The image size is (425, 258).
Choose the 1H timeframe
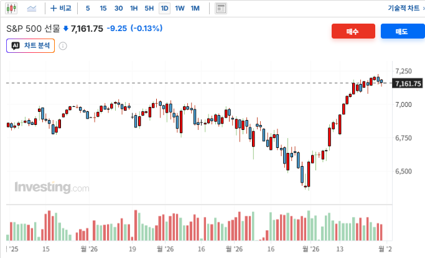coord(134,8)
